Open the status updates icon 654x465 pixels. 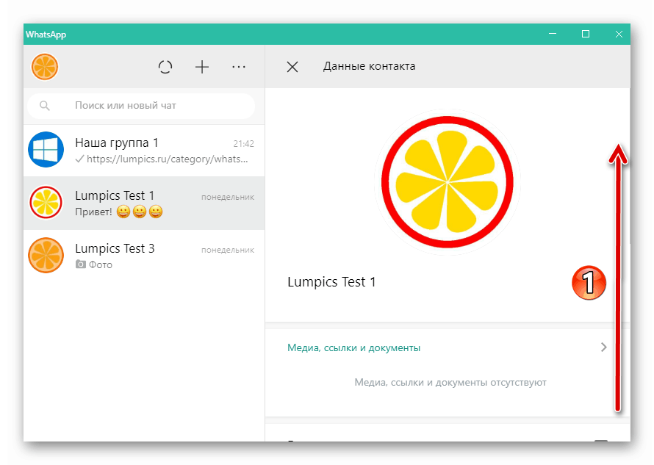165,66
